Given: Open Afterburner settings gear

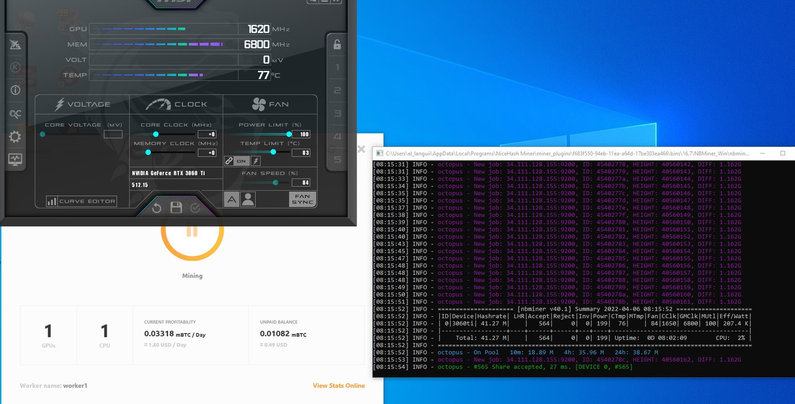Looking at the screenshot, I should point(16,137).
